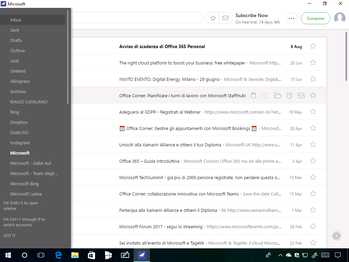This screenshot has height=262, width=349.
Task: Open Action Center notifications icon
Action: tap(338, 255)
